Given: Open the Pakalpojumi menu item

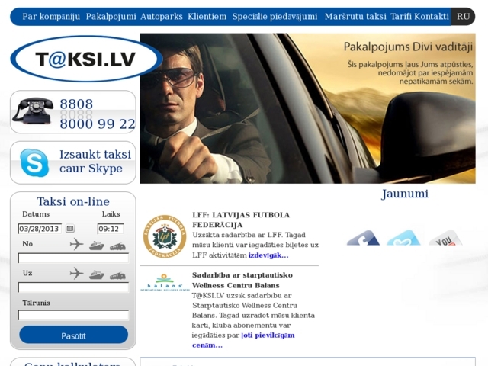Looking at the screenshot, I should pyautogui.click(x=111, y=17).
